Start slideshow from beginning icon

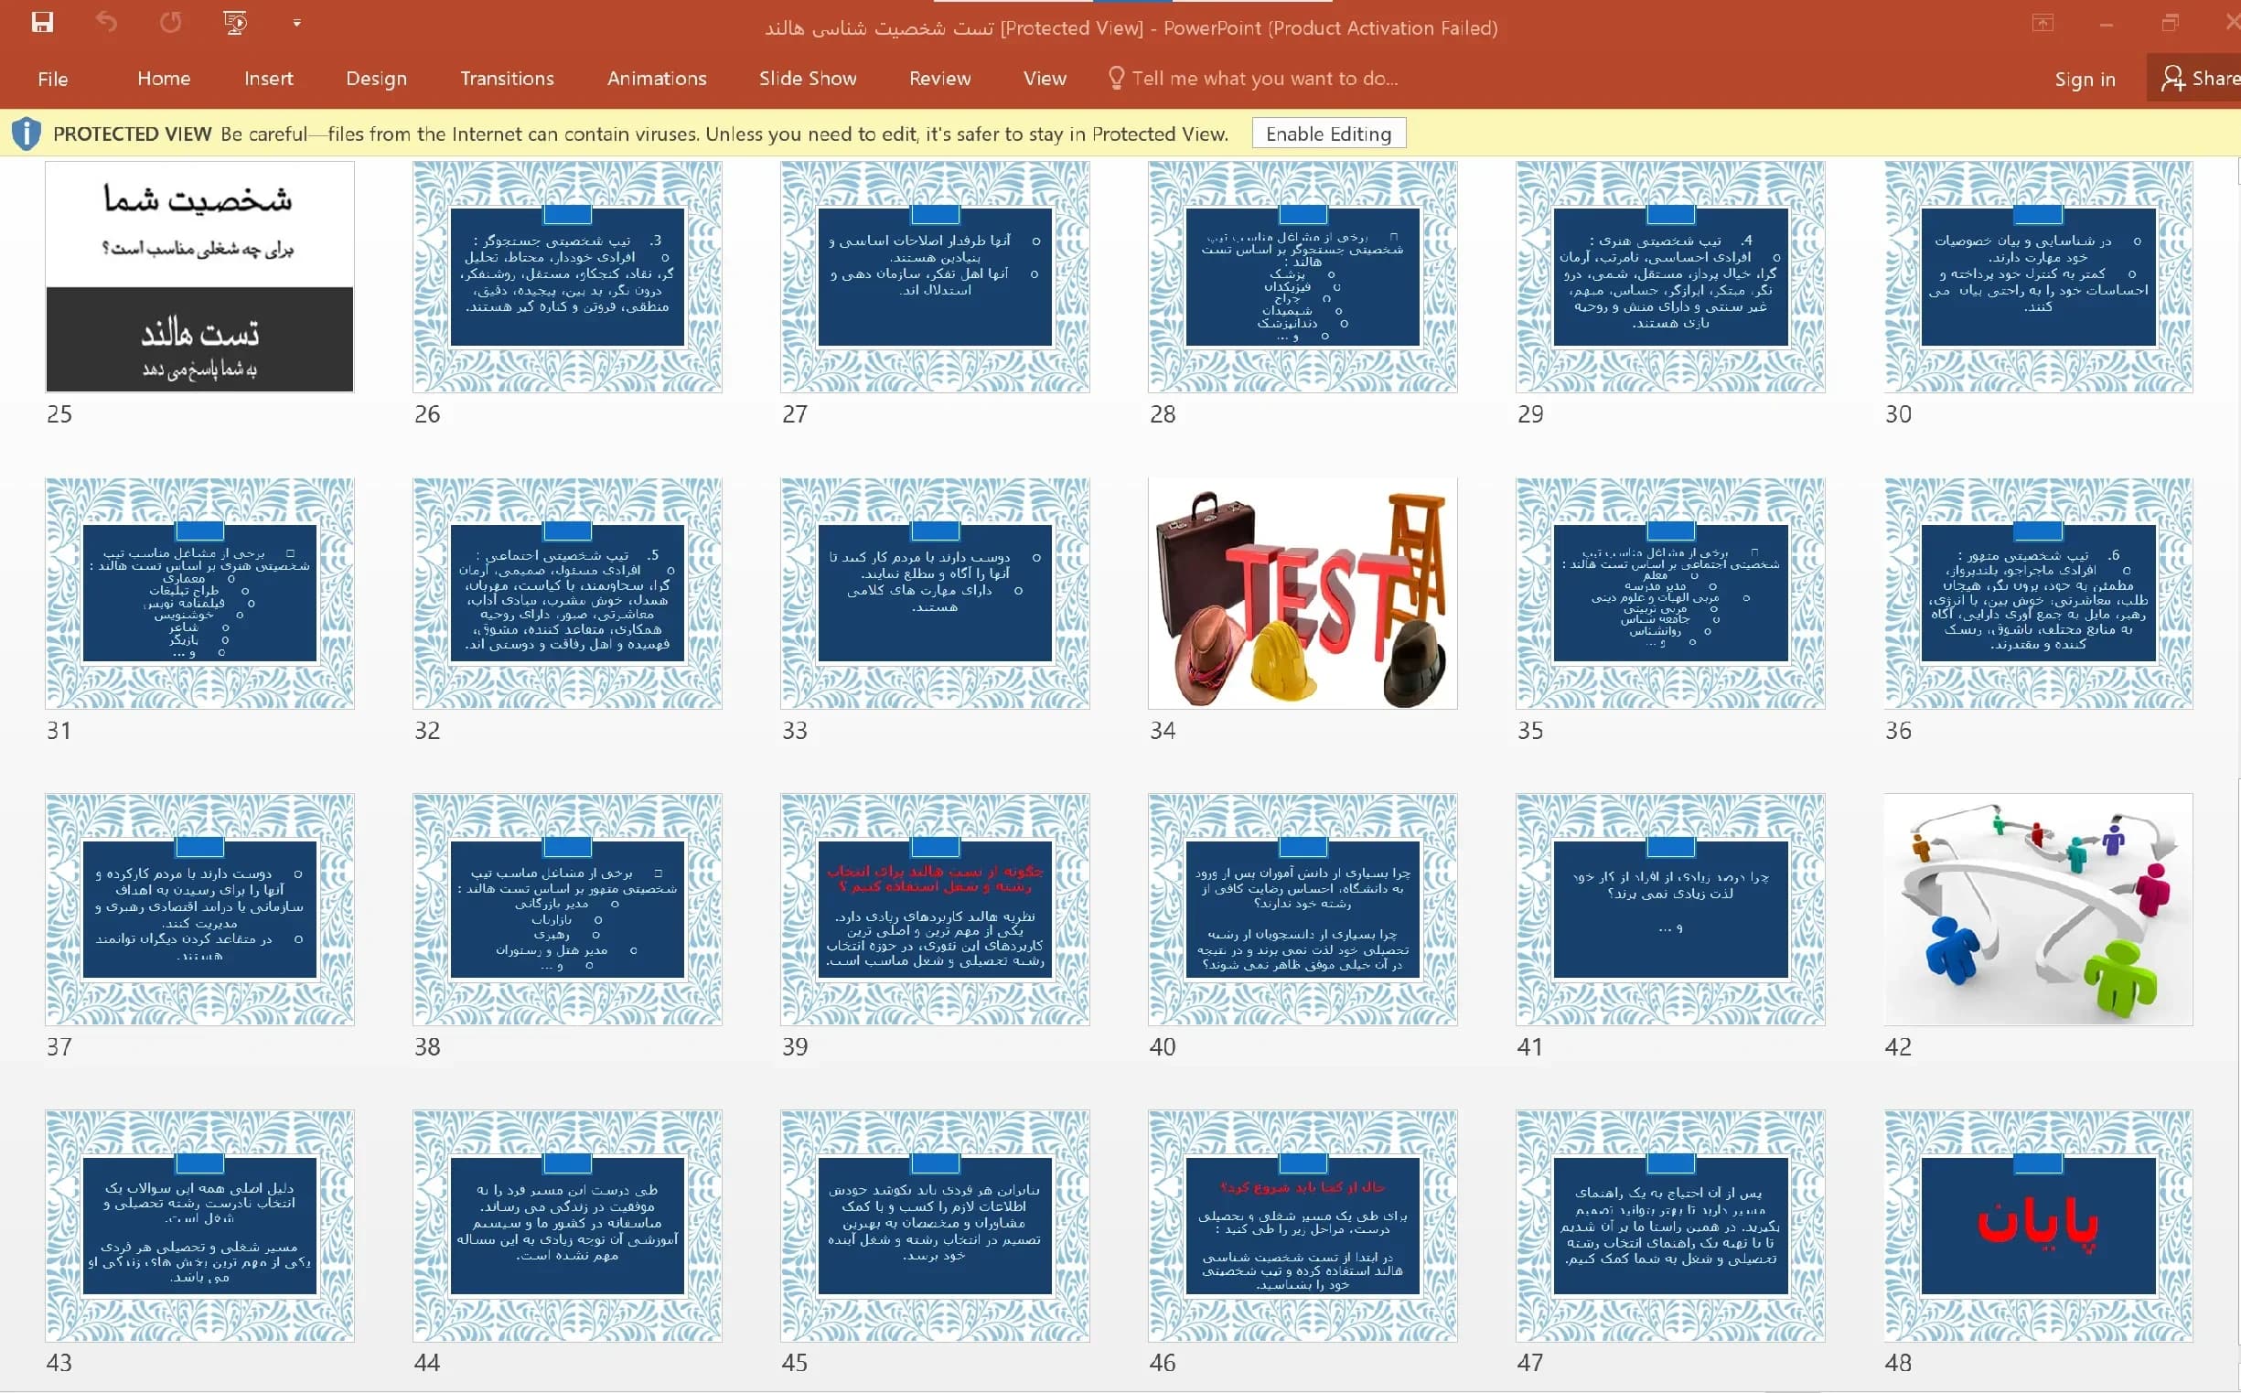click(x=236, y=22)
